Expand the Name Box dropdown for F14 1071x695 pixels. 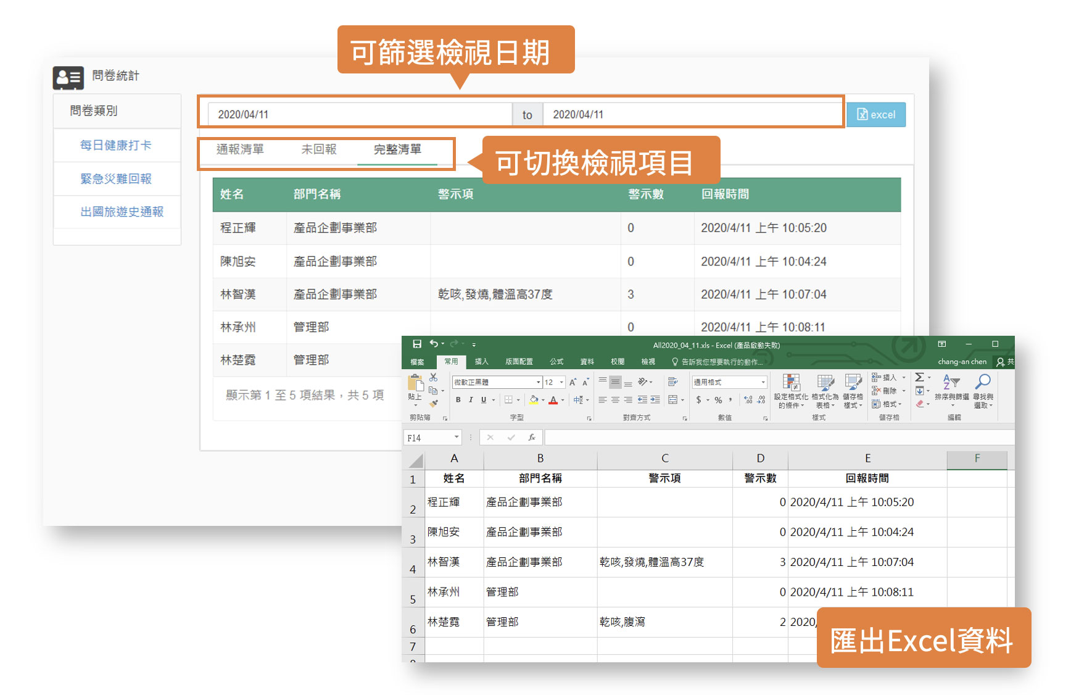tap(457, 438)
